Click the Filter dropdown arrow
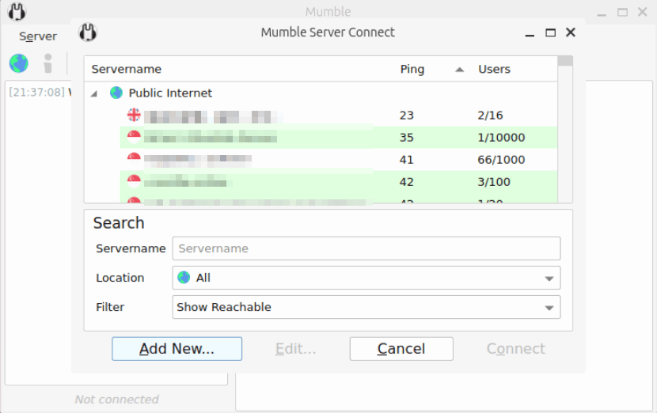 click(x=549, y=308)
